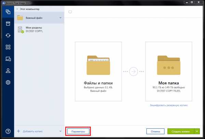
Task: Expand the Важный файл backup chevron
Action: coord(60,18)
